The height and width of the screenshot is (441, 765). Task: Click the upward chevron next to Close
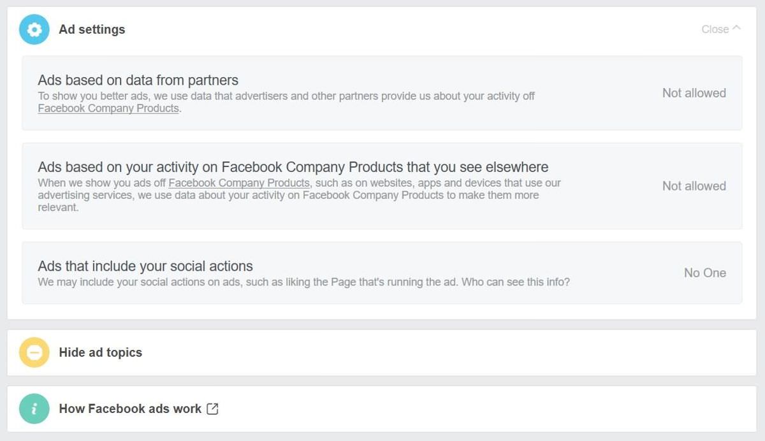736,28
